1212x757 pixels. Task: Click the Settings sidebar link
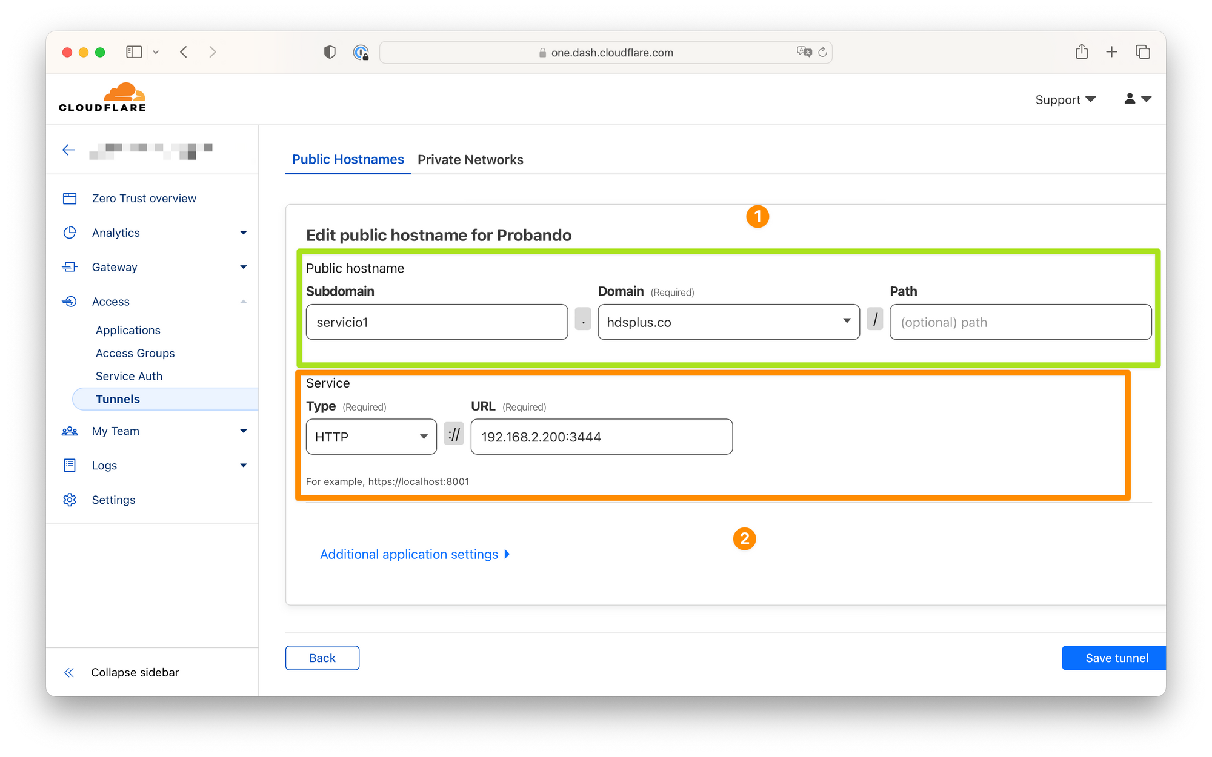click(x=113, y=500)
